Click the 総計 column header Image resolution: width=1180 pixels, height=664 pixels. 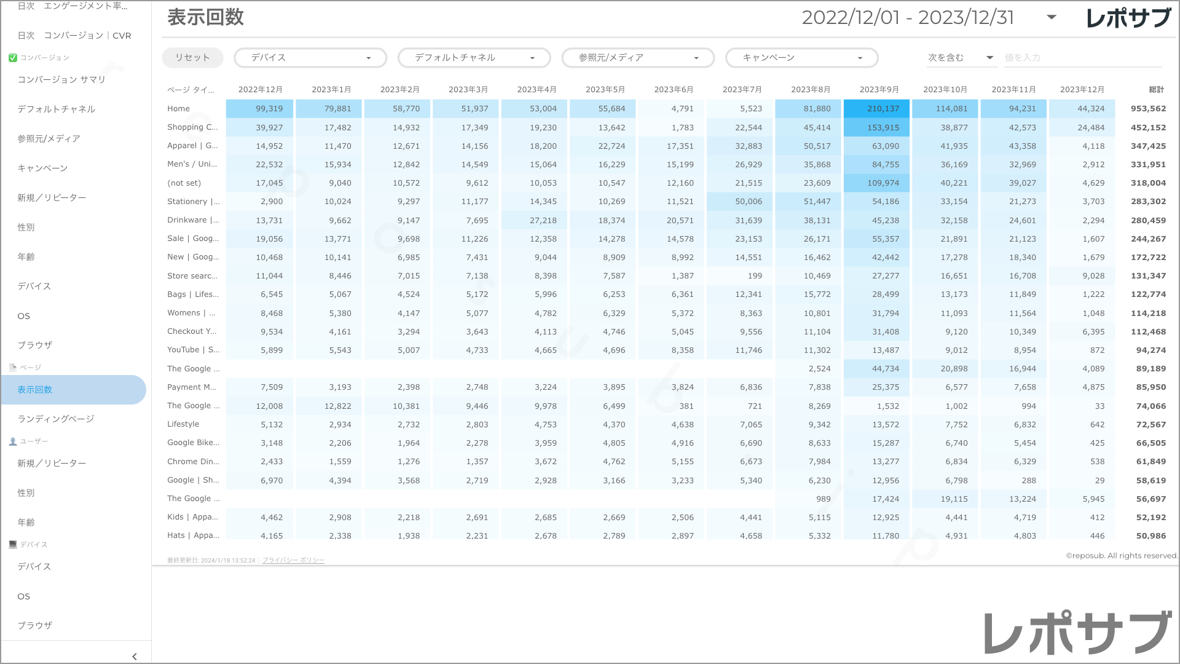point(1156,90)
